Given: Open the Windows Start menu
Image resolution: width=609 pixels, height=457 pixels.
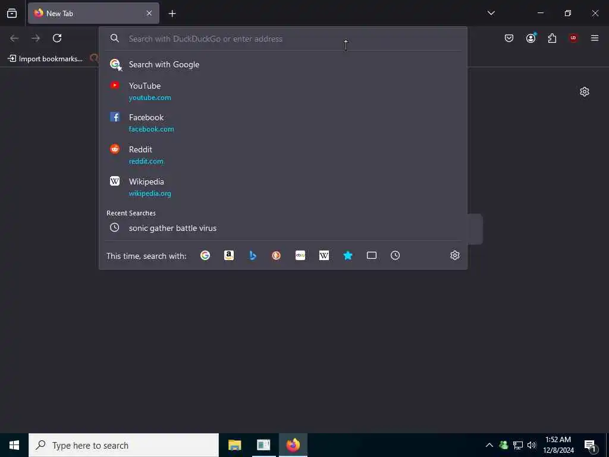Looking at the screenshot, I should 14,445.
